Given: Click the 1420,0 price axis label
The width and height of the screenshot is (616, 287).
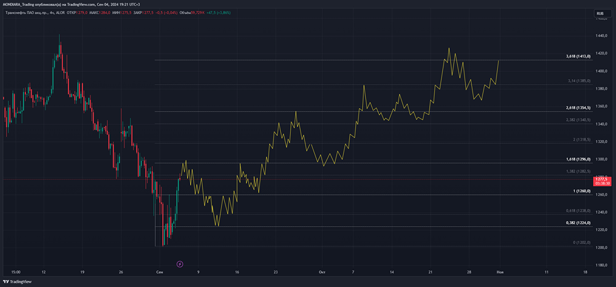Looking at the screenshot, I should pos(601,53).
